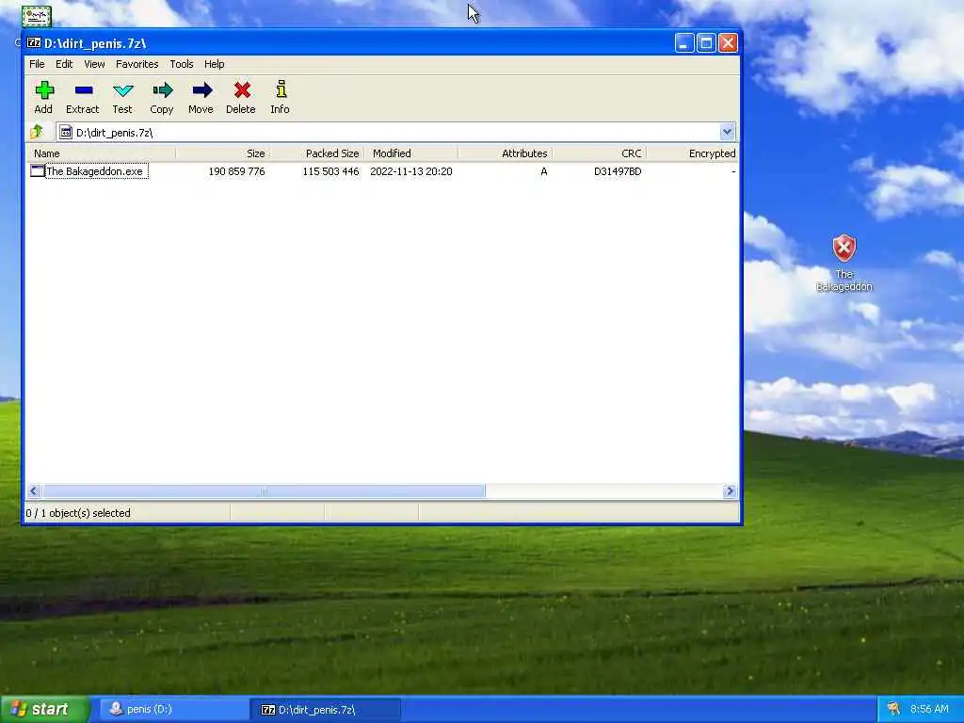964x723 pixels.
Task: Select the Copy toolbar icon
Action: (x=162, y=91)
